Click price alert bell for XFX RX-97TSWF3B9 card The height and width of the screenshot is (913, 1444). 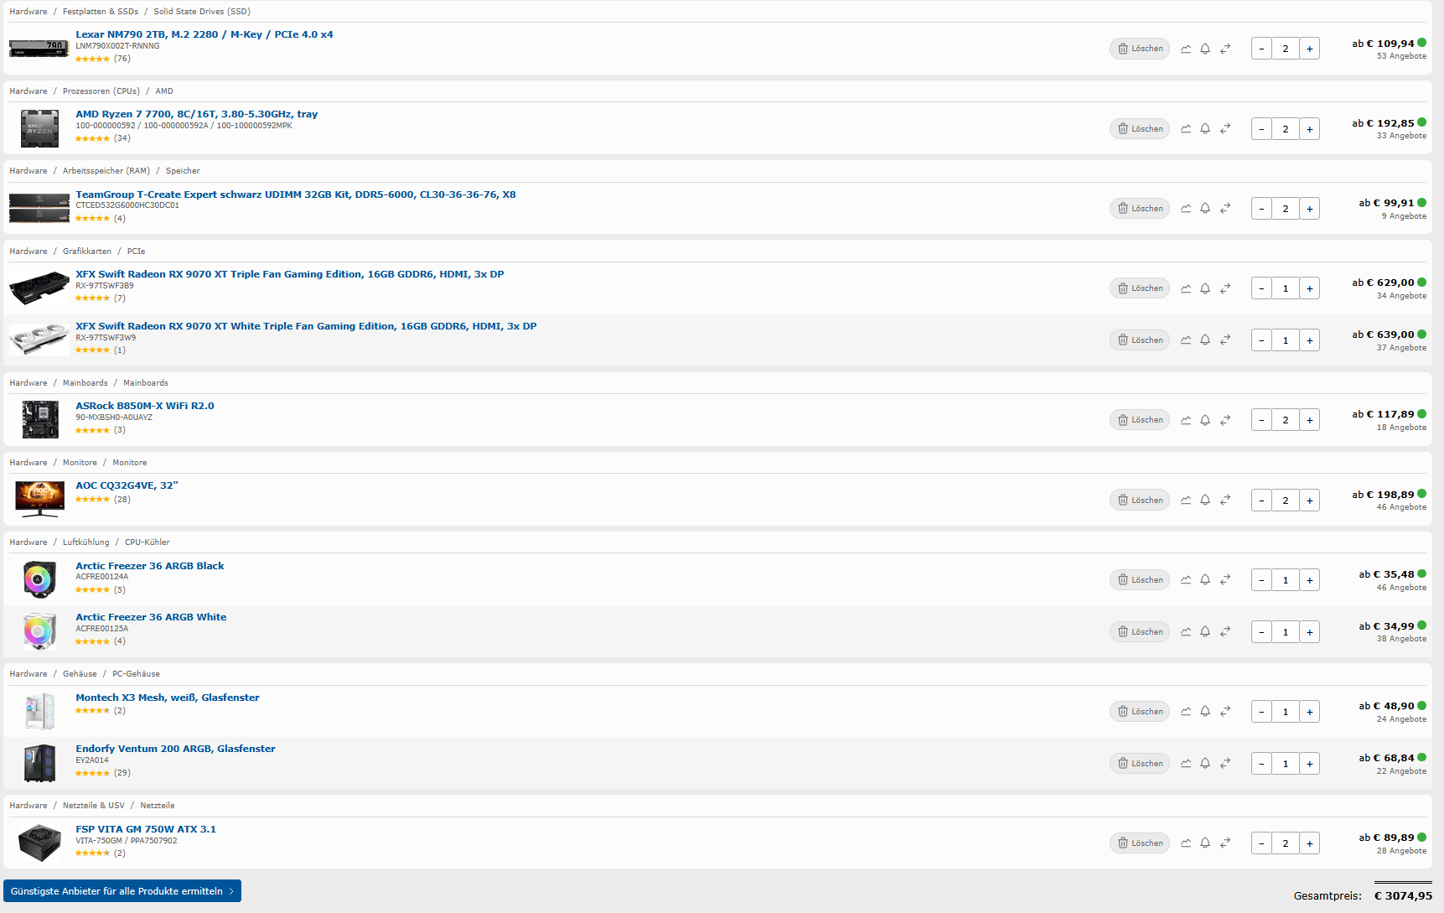1205,288
